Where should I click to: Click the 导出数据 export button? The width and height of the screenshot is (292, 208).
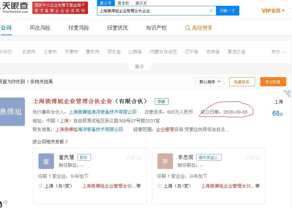(273, 82)
